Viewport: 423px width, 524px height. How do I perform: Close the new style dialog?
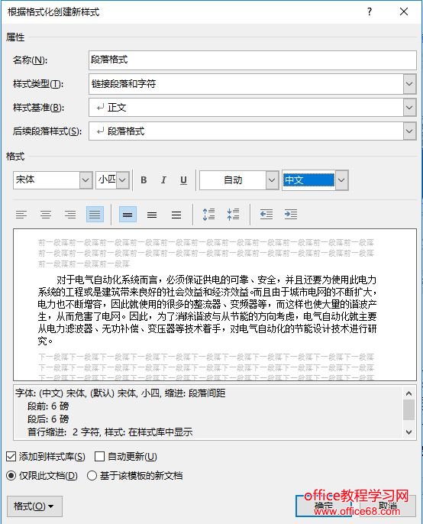[404, 11]
